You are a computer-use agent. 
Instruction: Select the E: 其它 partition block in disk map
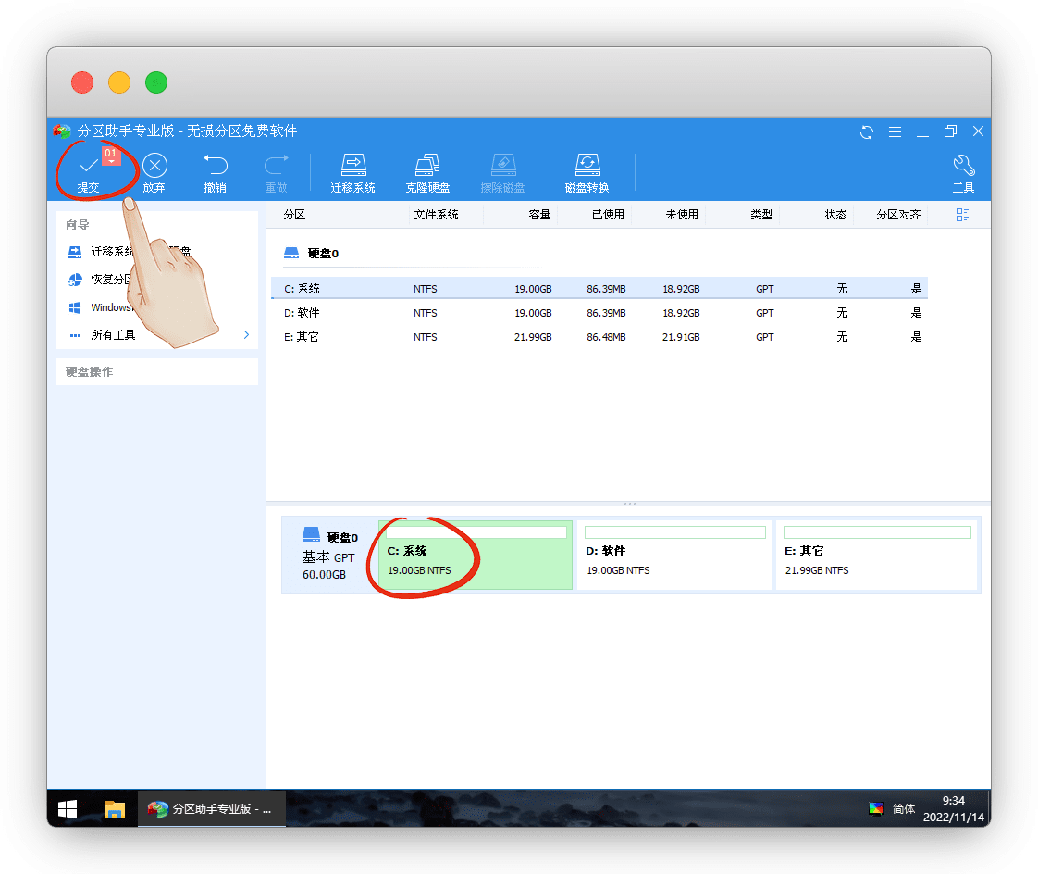pos(876,556)
